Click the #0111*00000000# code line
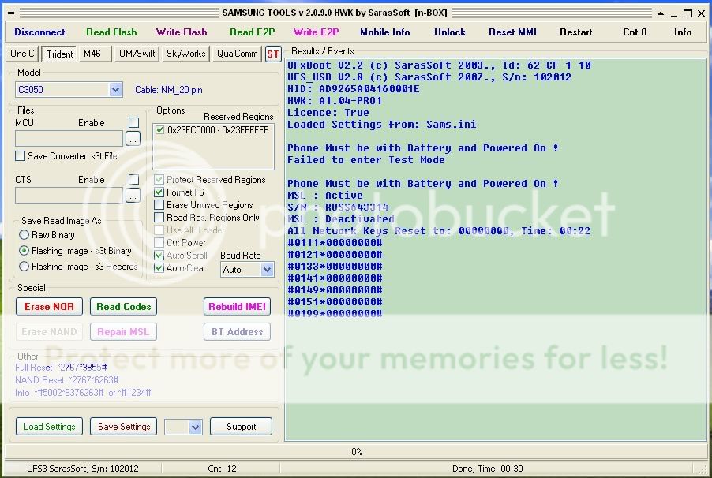 point(335,243)
